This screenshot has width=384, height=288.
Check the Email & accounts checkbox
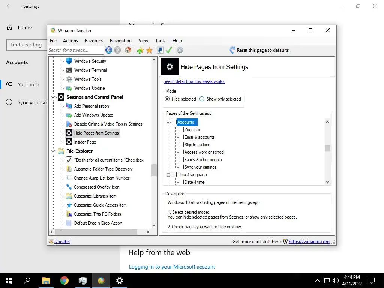click(181, 137)
